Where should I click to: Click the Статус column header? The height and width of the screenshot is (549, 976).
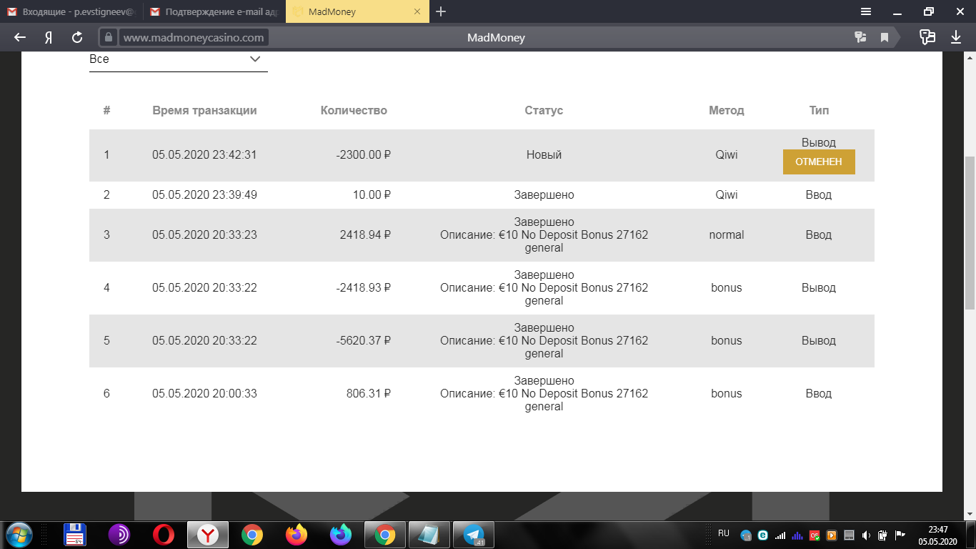pyautogui.click(x=544, y=110)
